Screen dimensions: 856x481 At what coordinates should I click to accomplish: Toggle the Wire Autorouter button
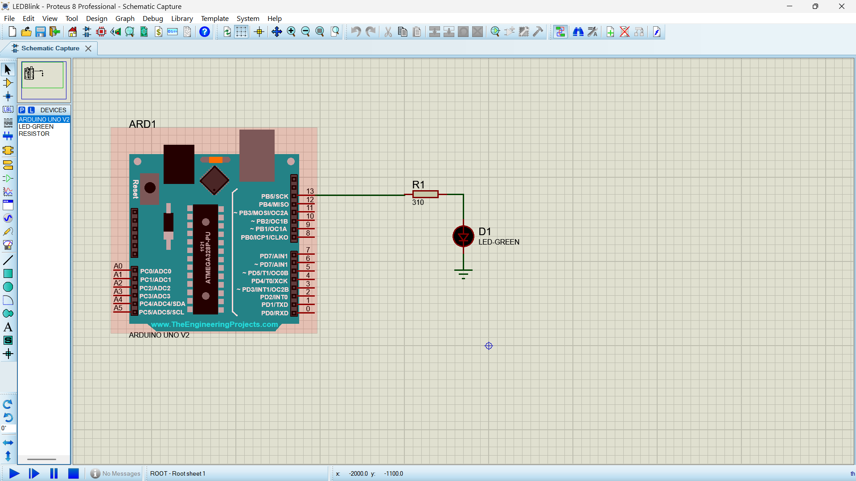tap(560, 32)
